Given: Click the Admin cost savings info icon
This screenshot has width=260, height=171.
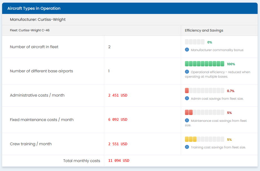Looking at the screenshot, I should pyautogui.click(x=187, y=98).
